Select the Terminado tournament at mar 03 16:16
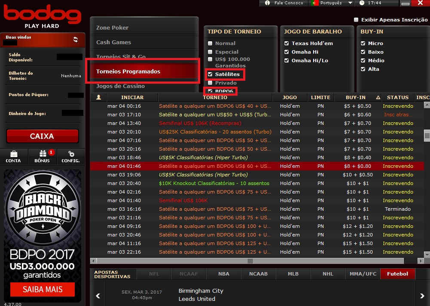The image size is (430, 306). (257, 209)
